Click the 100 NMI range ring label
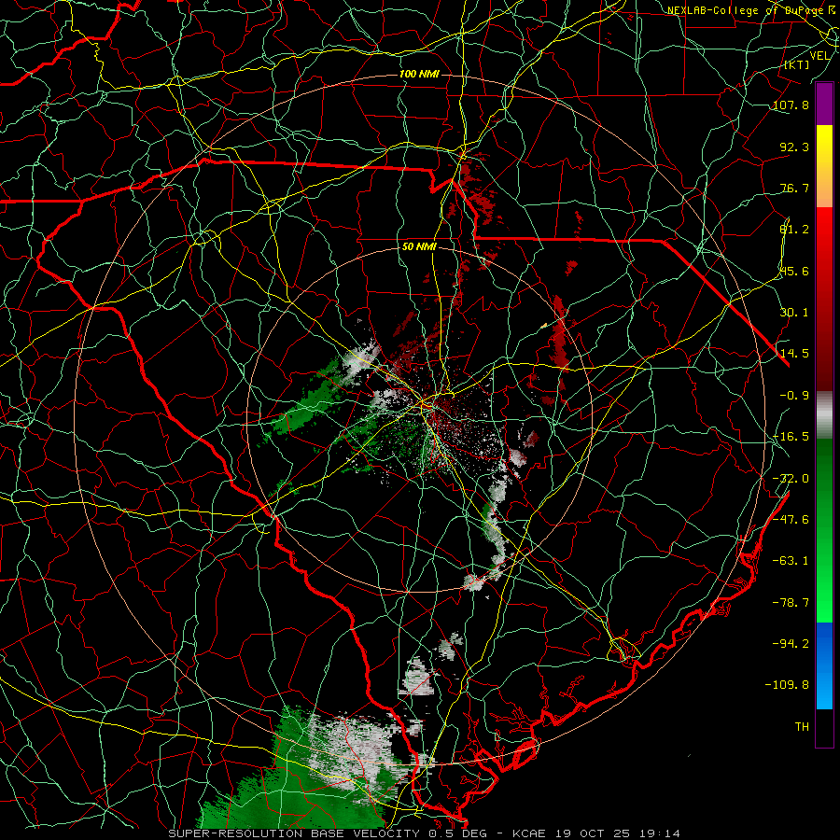 (419, 74)
